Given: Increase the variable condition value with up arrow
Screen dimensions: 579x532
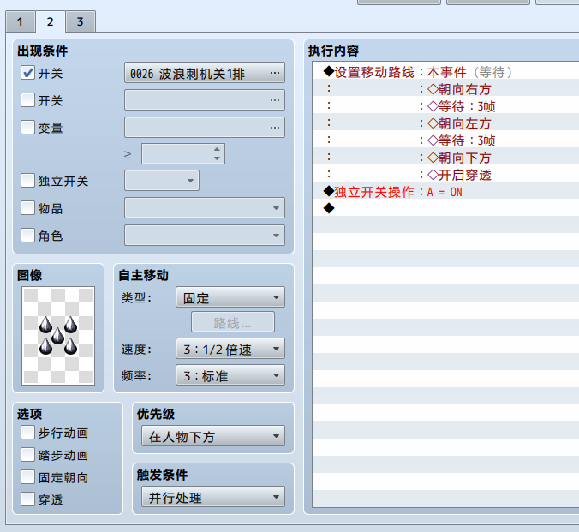Looking at the screenshot, I should click(x=218, y=149).
